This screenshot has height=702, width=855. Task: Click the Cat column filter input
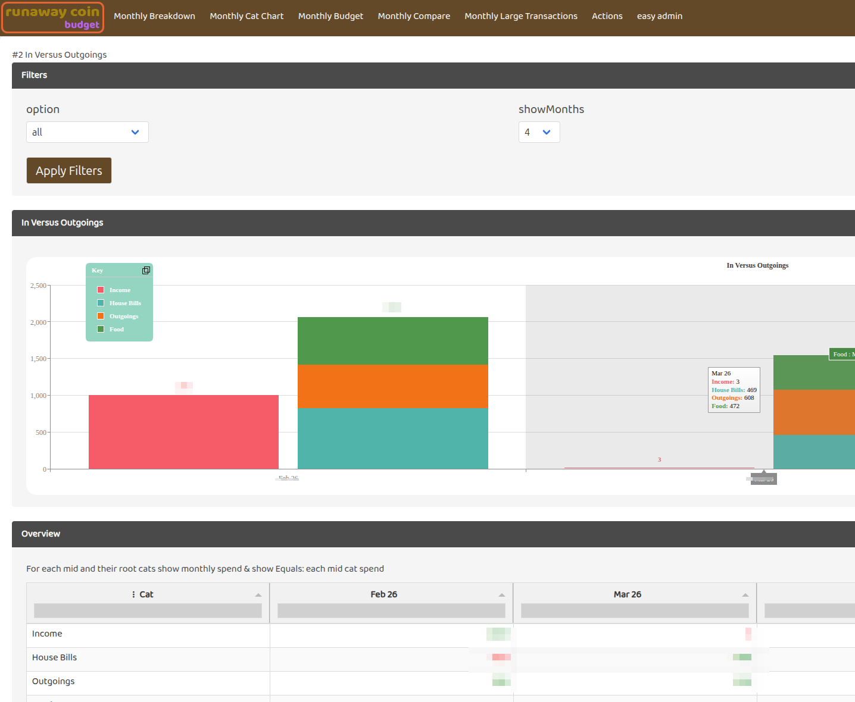[x=148, y=610]
